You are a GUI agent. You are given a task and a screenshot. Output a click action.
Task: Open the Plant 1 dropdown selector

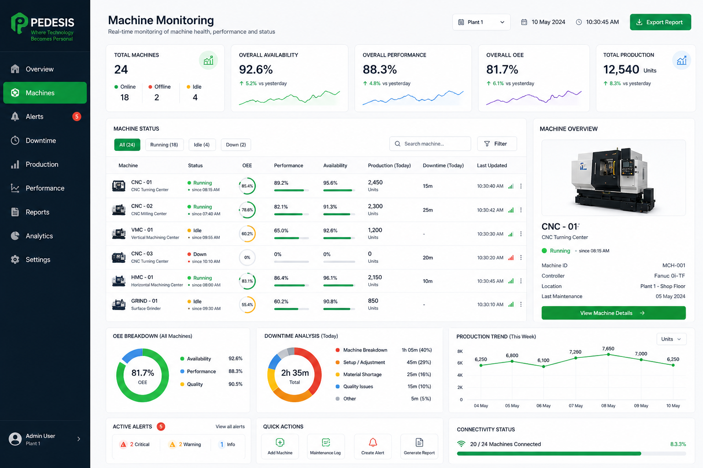[x=481, y=22]
